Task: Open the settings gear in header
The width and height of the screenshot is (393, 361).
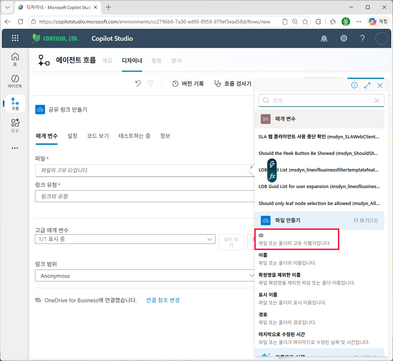Action: (344, 38)
